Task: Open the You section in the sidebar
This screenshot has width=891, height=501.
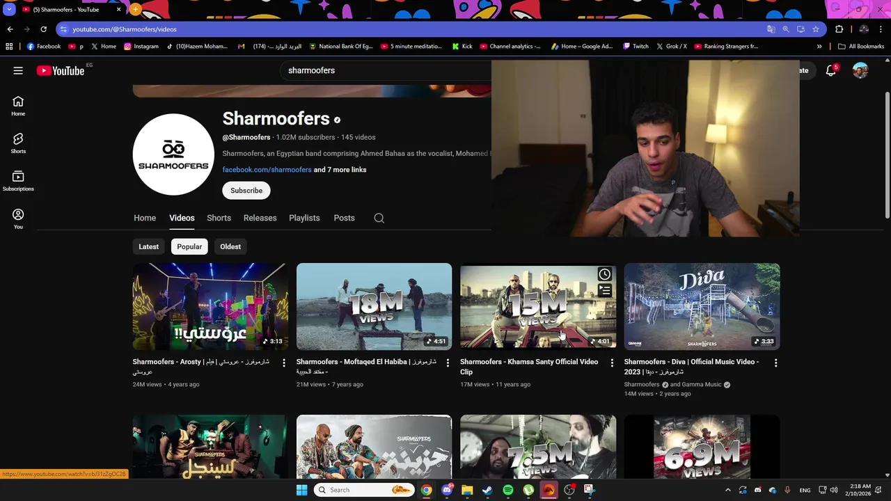Action: point(18,218)
